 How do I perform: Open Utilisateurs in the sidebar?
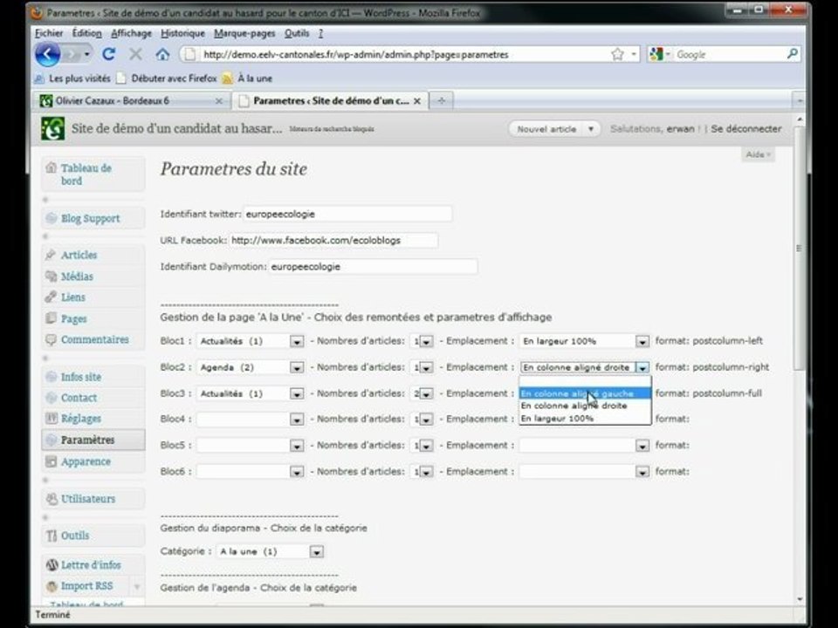(x=93, y=499)
